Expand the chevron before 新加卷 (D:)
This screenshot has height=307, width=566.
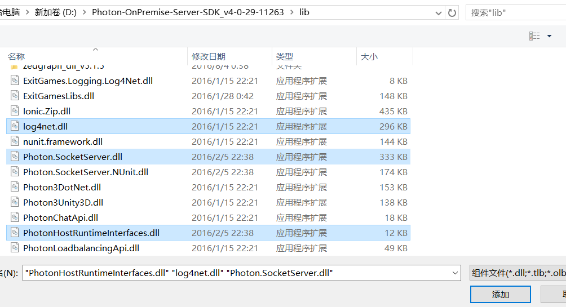(x=27, y=12)
